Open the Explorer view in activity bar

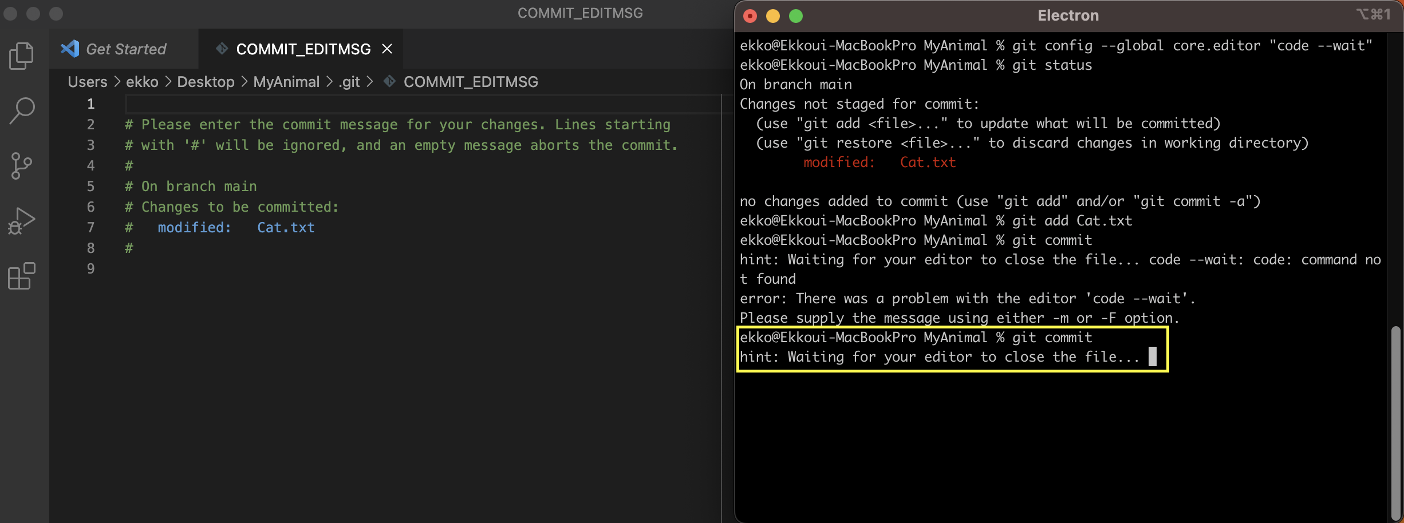(x=22, y=56)
